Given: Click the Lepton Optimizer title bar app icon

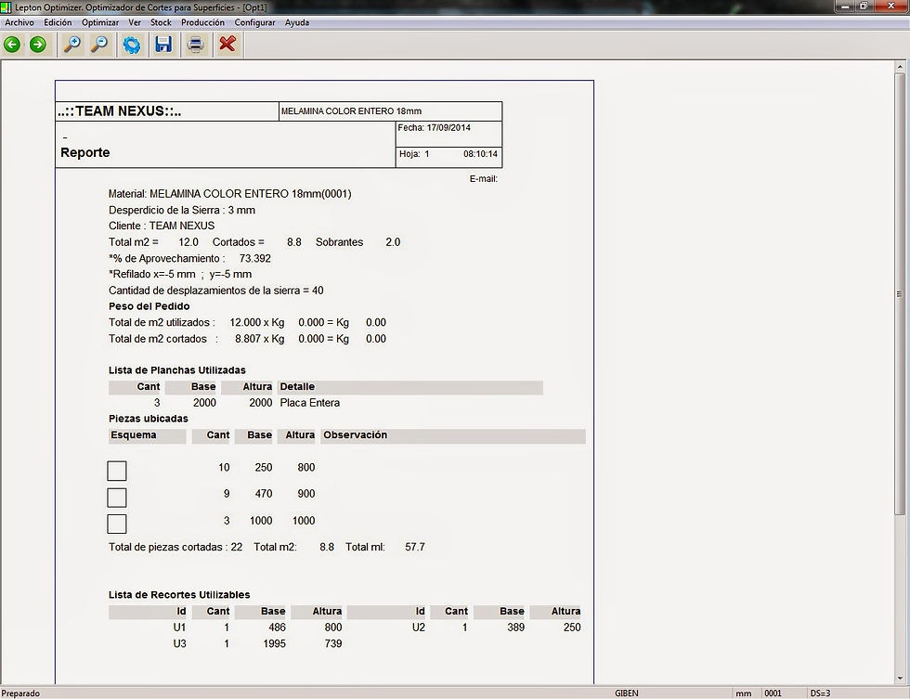Looking at the screenshot, I should point(6,6).
